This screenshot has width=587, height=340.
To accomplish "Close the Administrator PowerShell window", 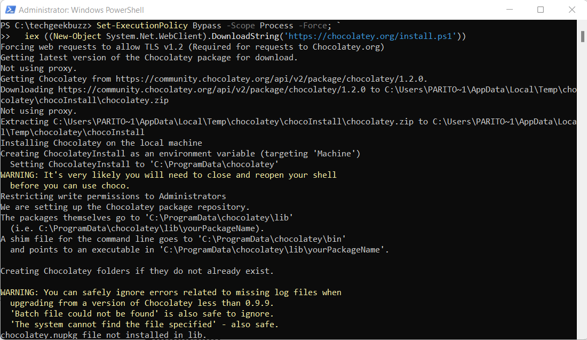I will coord(572,10).
